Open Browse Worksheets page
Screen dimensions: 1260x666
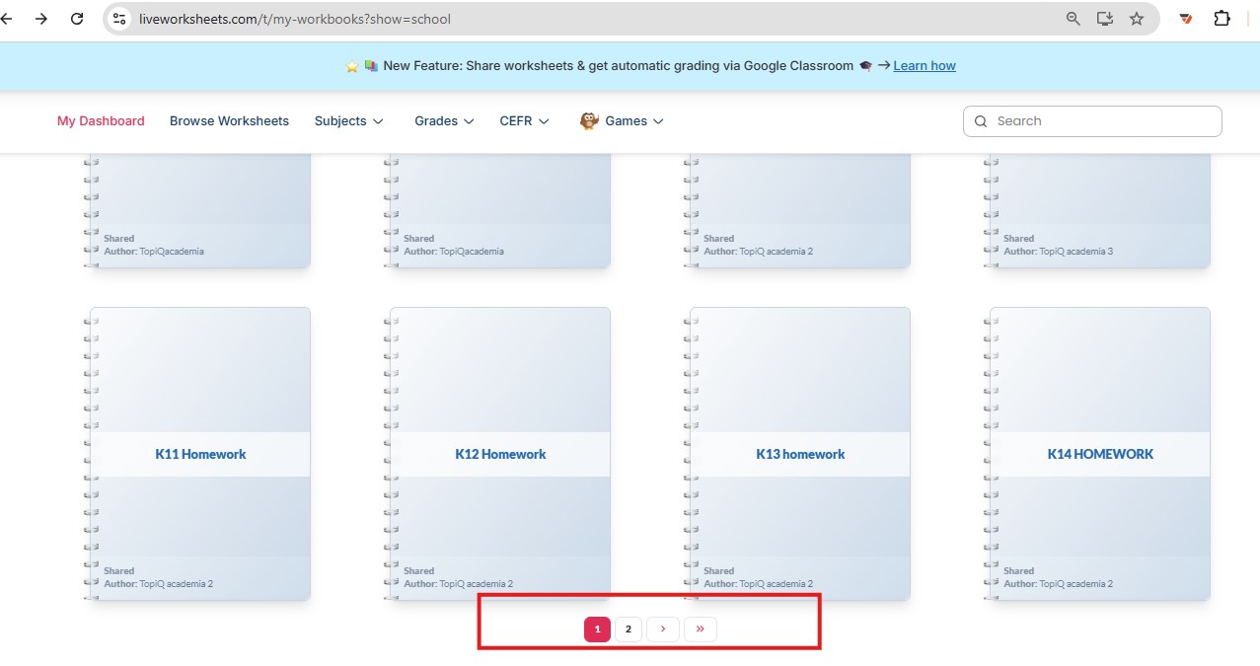coord(229,120)
